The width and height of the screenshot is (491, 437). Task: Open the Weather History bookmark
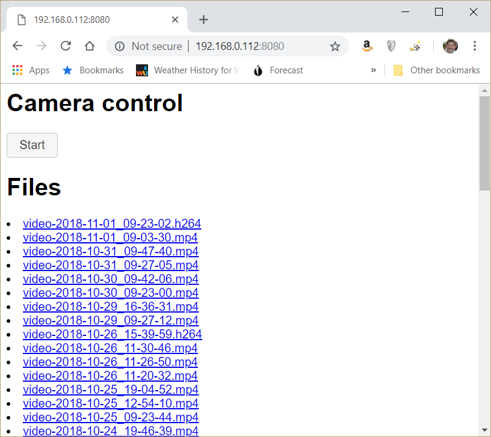[187, 70]
